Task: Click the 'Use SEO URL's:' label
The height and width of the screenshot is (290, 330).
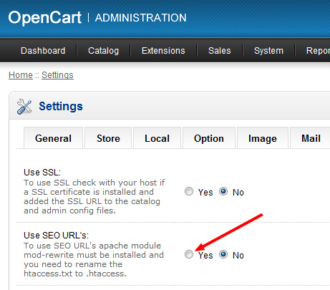Action: click(x=56, y=235)
